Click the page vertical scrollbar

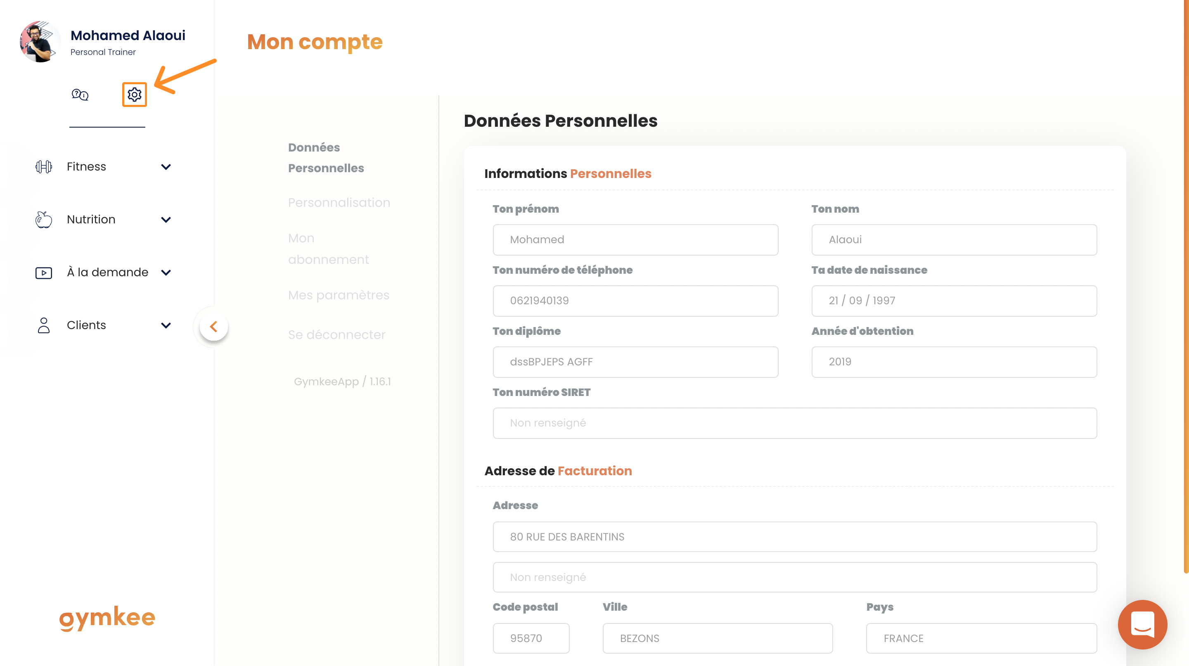1185,286
